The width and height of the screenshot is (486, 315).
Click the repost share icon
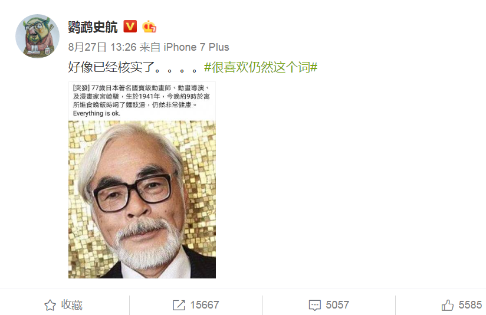pyautogui.click(x=179, y=305)
